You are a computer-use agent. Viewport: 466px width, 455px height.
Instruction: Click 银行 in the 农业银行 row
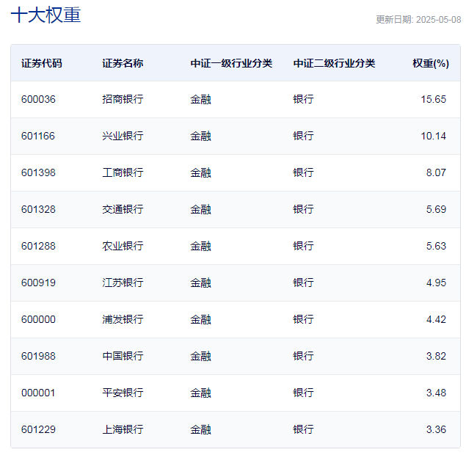(303, 246)
